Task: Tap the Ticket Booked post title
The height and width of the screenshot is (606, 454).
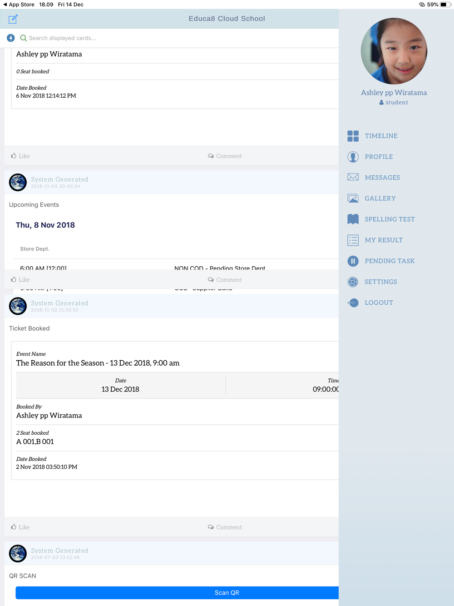Action: coord(30,328)
